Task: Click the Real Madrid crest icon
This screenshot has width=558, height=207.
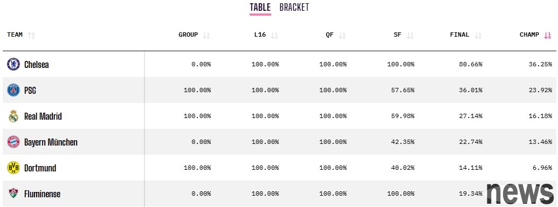Action: point(13,116)
